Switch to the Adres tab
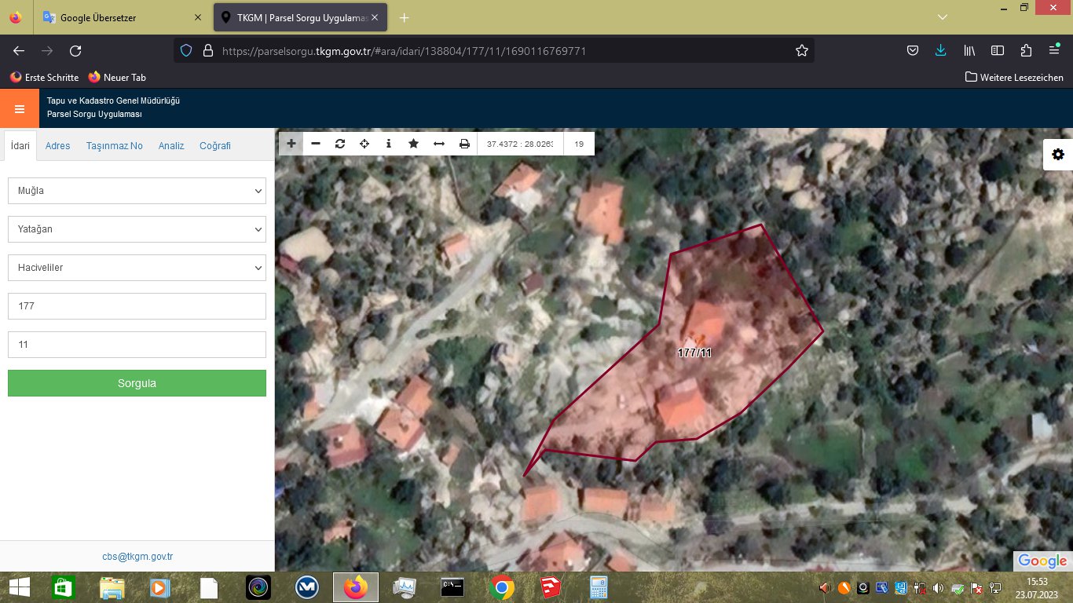1073x603 pixels. (57, 146)
